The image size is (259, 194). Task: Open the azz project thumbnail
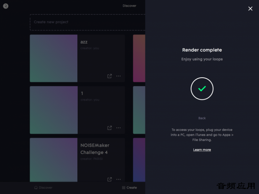tap(53, 58)
